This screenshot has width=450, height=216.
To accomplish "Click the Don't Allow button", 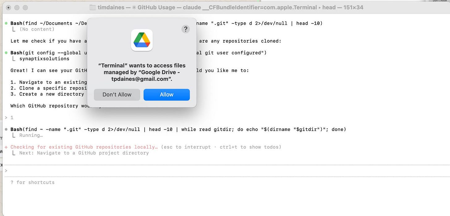I will 117,95.
